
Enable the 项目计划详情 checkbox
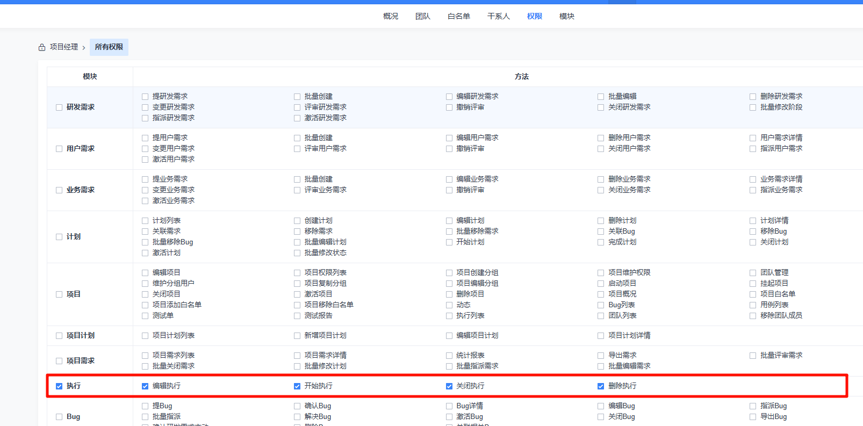point(601,336)
